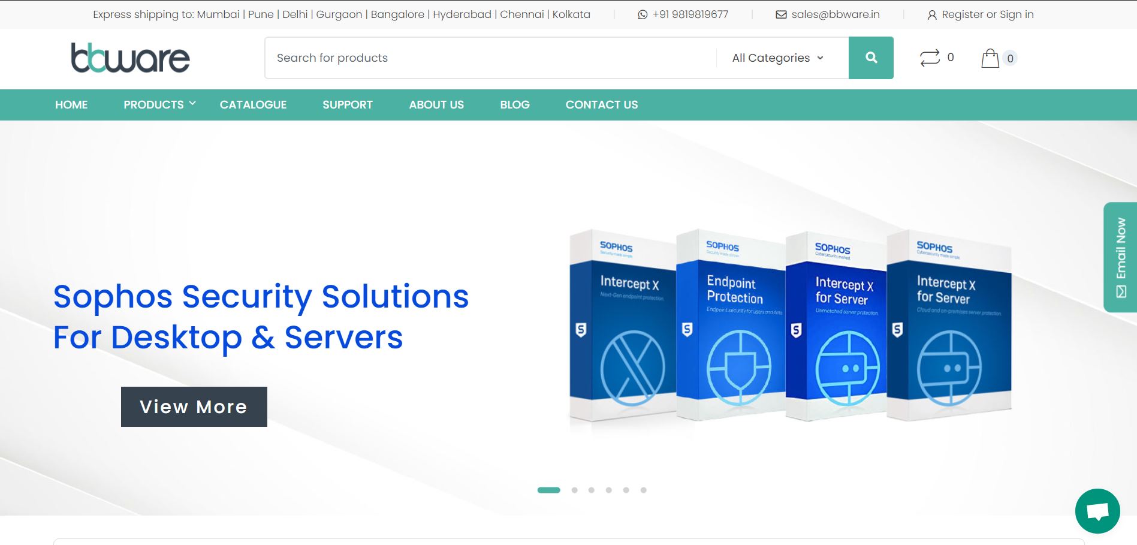
Task: Expand the All Categories dropdown
Action: [778, 58]
